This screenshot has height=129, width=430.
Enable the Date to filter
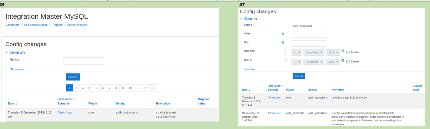point(348,62)
